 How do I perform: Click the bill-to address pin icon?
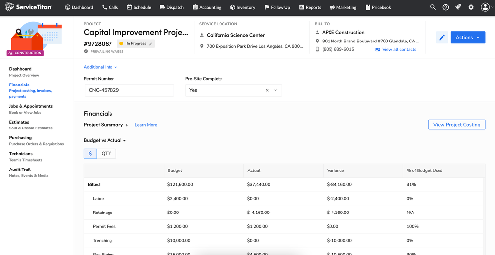coord(317,41)
